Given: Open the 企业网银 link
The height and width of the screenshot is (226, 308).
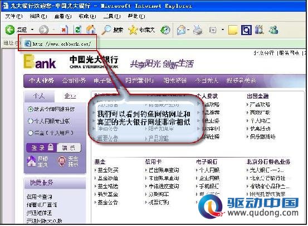Looking at the screenshot, I should [209, 178].
